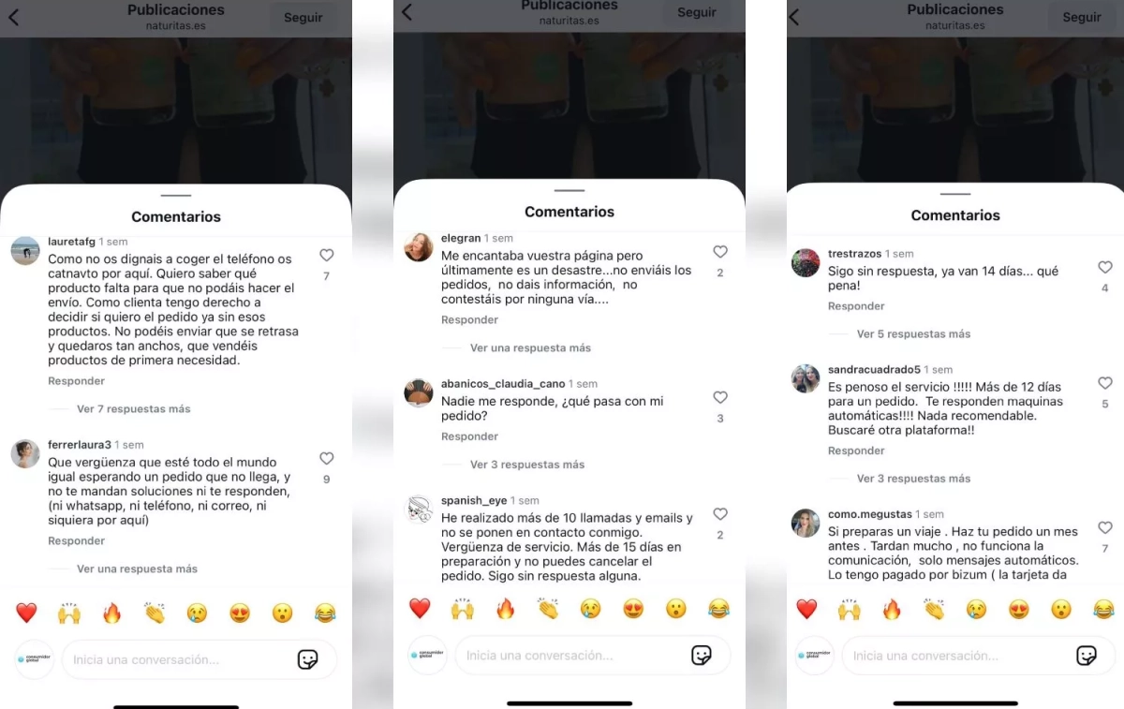This screenshot has width=1124, height=709.
Task: Expand 'Ver una respuesta más' under elegran
Action: pyautogui.click(x=530, y=348)
